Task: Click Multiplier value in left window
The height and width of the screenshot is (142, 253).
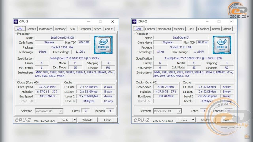Action: click(x=47, y=92)
